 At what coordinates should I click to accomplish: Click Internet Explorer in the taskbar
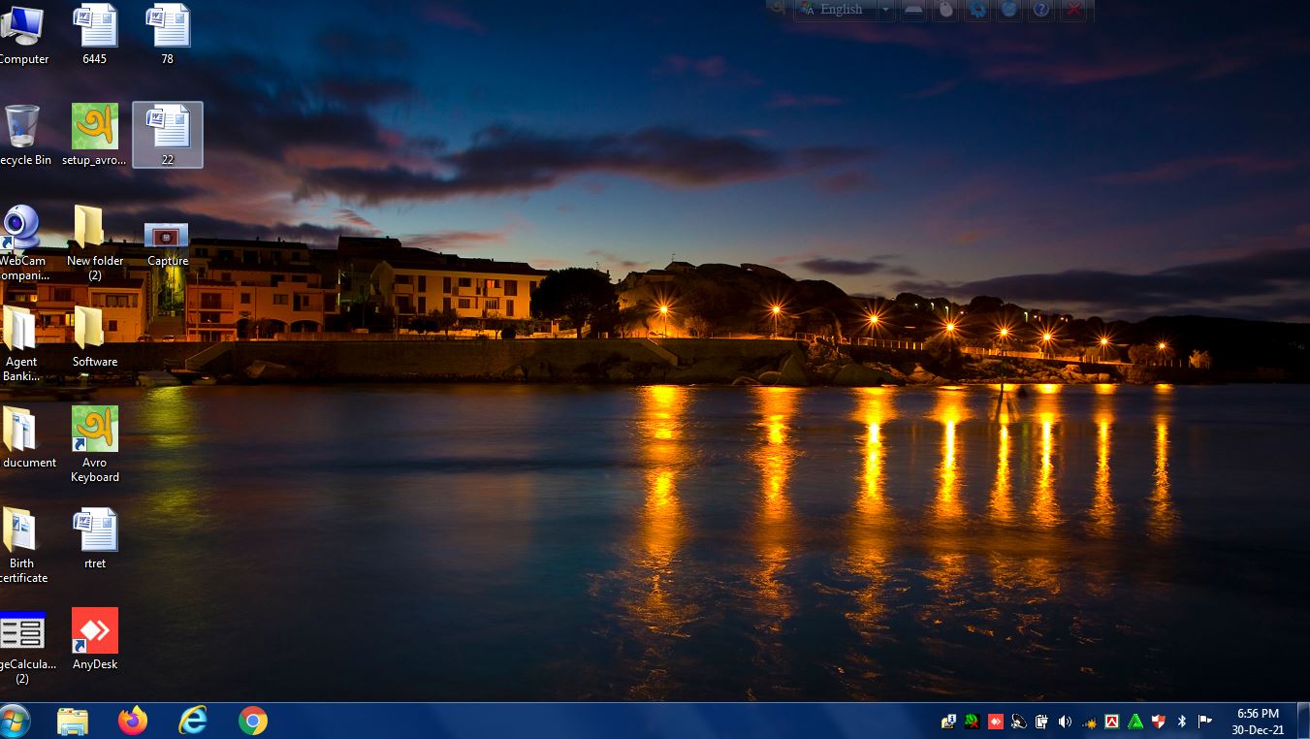coord(193,721)
